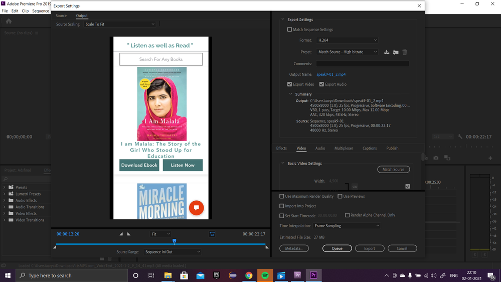Enable Match Sequence Settings checkbox
The height and width of the screenshot is (282, 501).
pos(289,30)
